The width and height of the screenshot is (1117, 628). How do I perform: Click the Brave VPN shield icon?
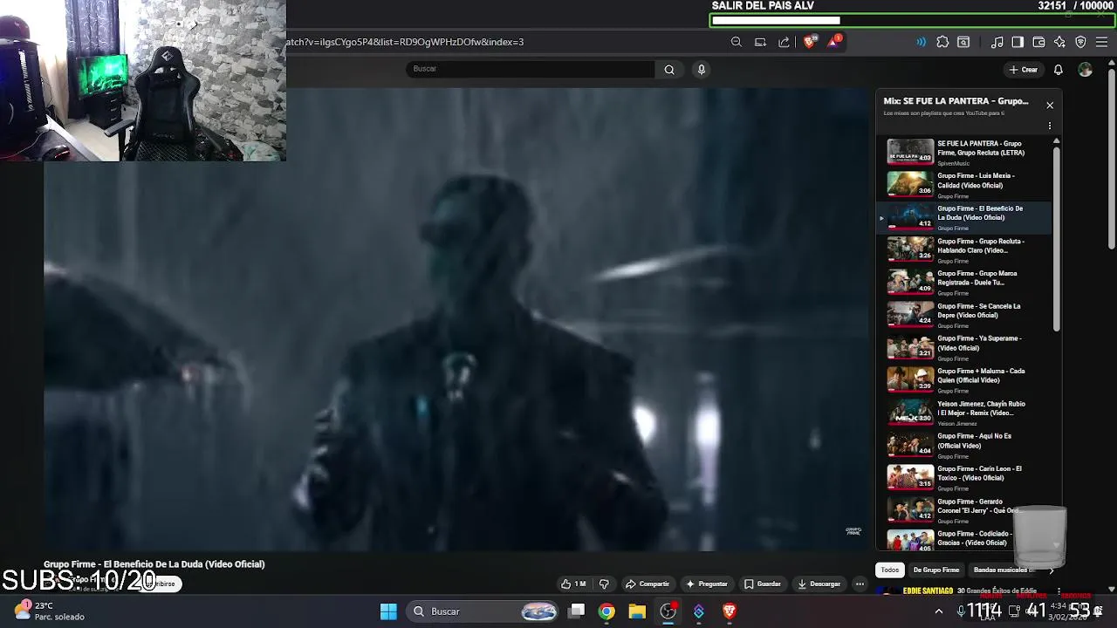1080,42
